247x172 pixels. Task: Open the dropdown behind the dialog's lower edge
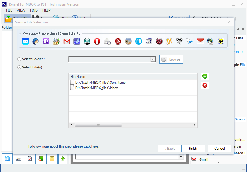(181, 157)
